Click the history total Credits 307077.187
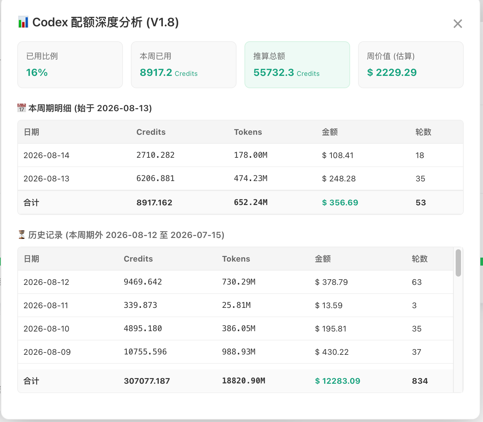The image size is (483, 422). [147, 381]
